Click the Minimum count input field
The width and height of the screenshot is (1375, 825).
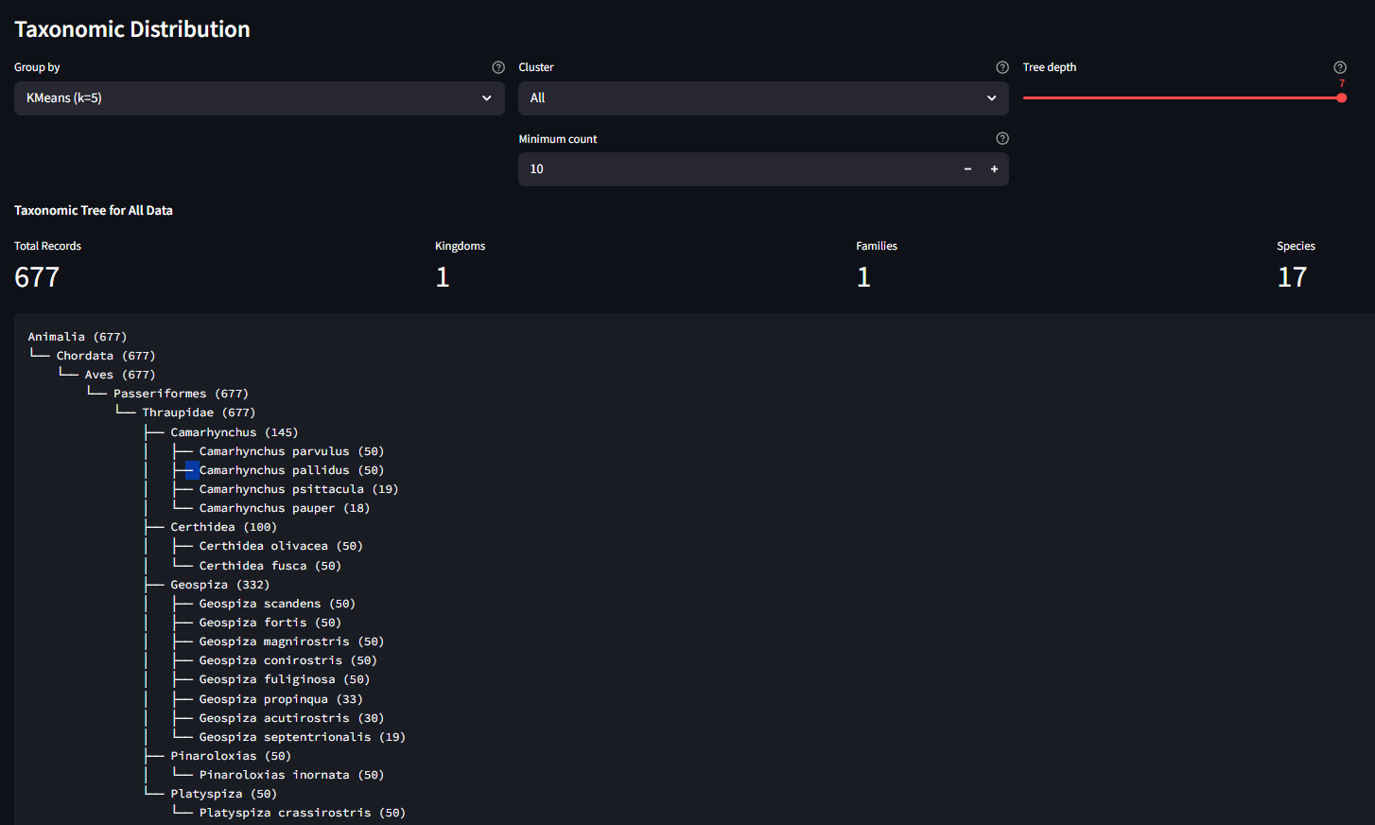pyautogui.click(x=738, y=169)
